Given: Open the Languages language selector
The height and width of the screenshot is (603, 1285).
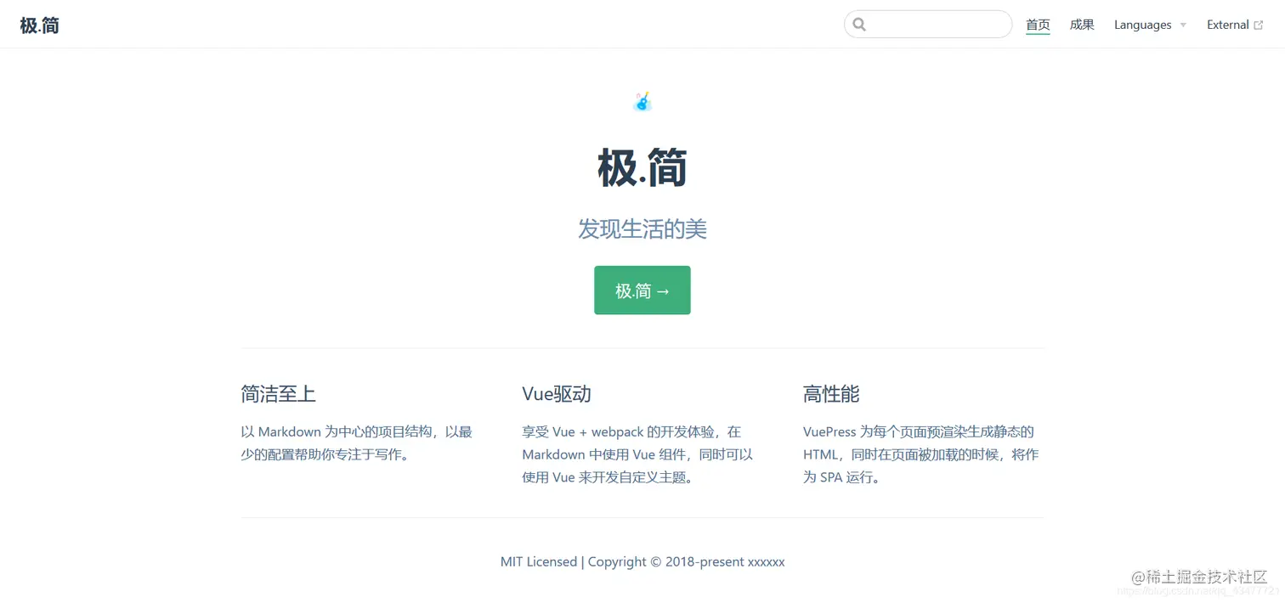Looking at the screenshot, I should click(x=1142, y=25).
